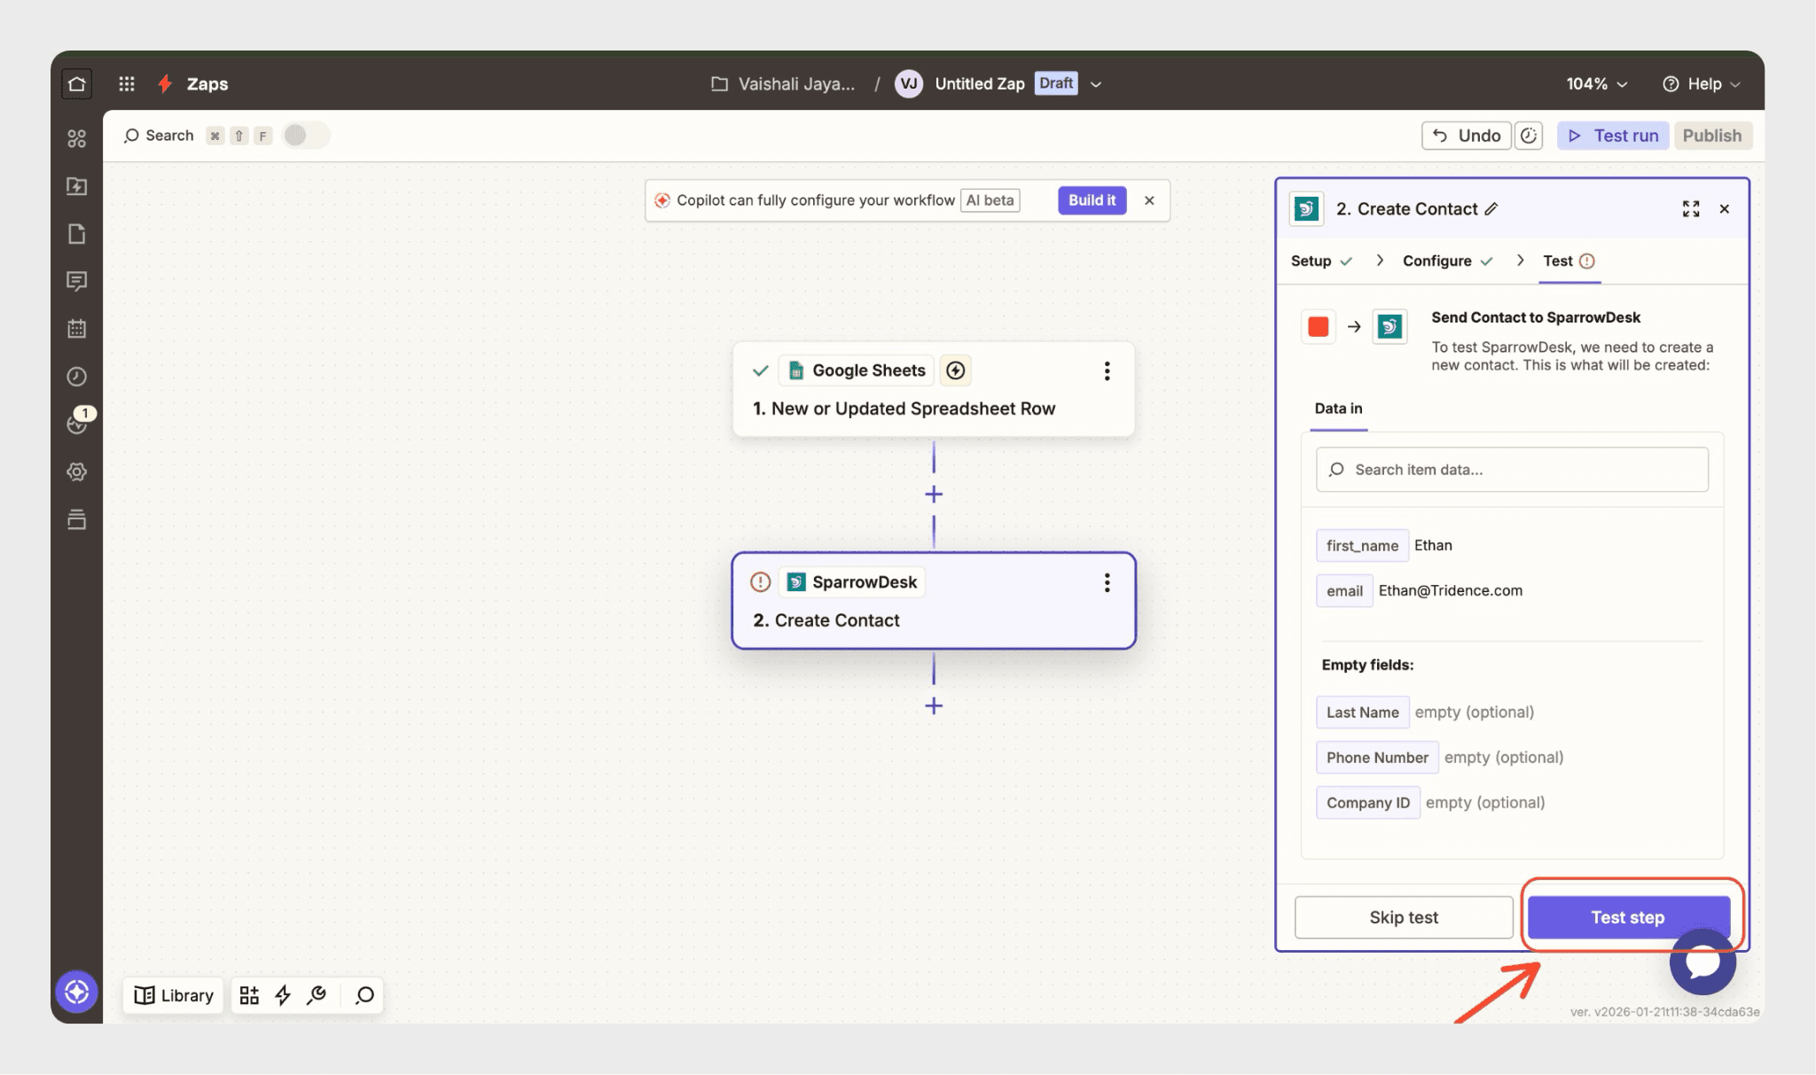Screen dimensions: 1816x1075
Task: Click the home icon in top bar
Action: click(x=77, y=84)
